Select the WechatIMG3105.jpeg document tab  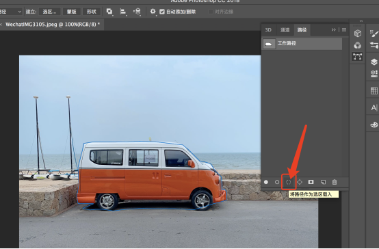(53, 25)
